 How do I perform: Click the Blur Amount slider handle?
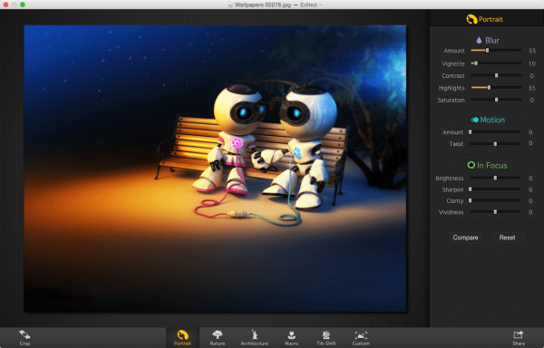click(x=487, y=50)
